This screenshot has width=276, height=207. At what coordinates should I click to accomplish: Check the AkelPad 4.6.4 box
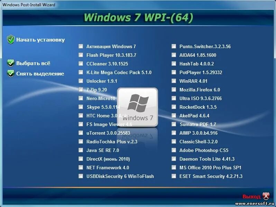[x=174, y=116]
